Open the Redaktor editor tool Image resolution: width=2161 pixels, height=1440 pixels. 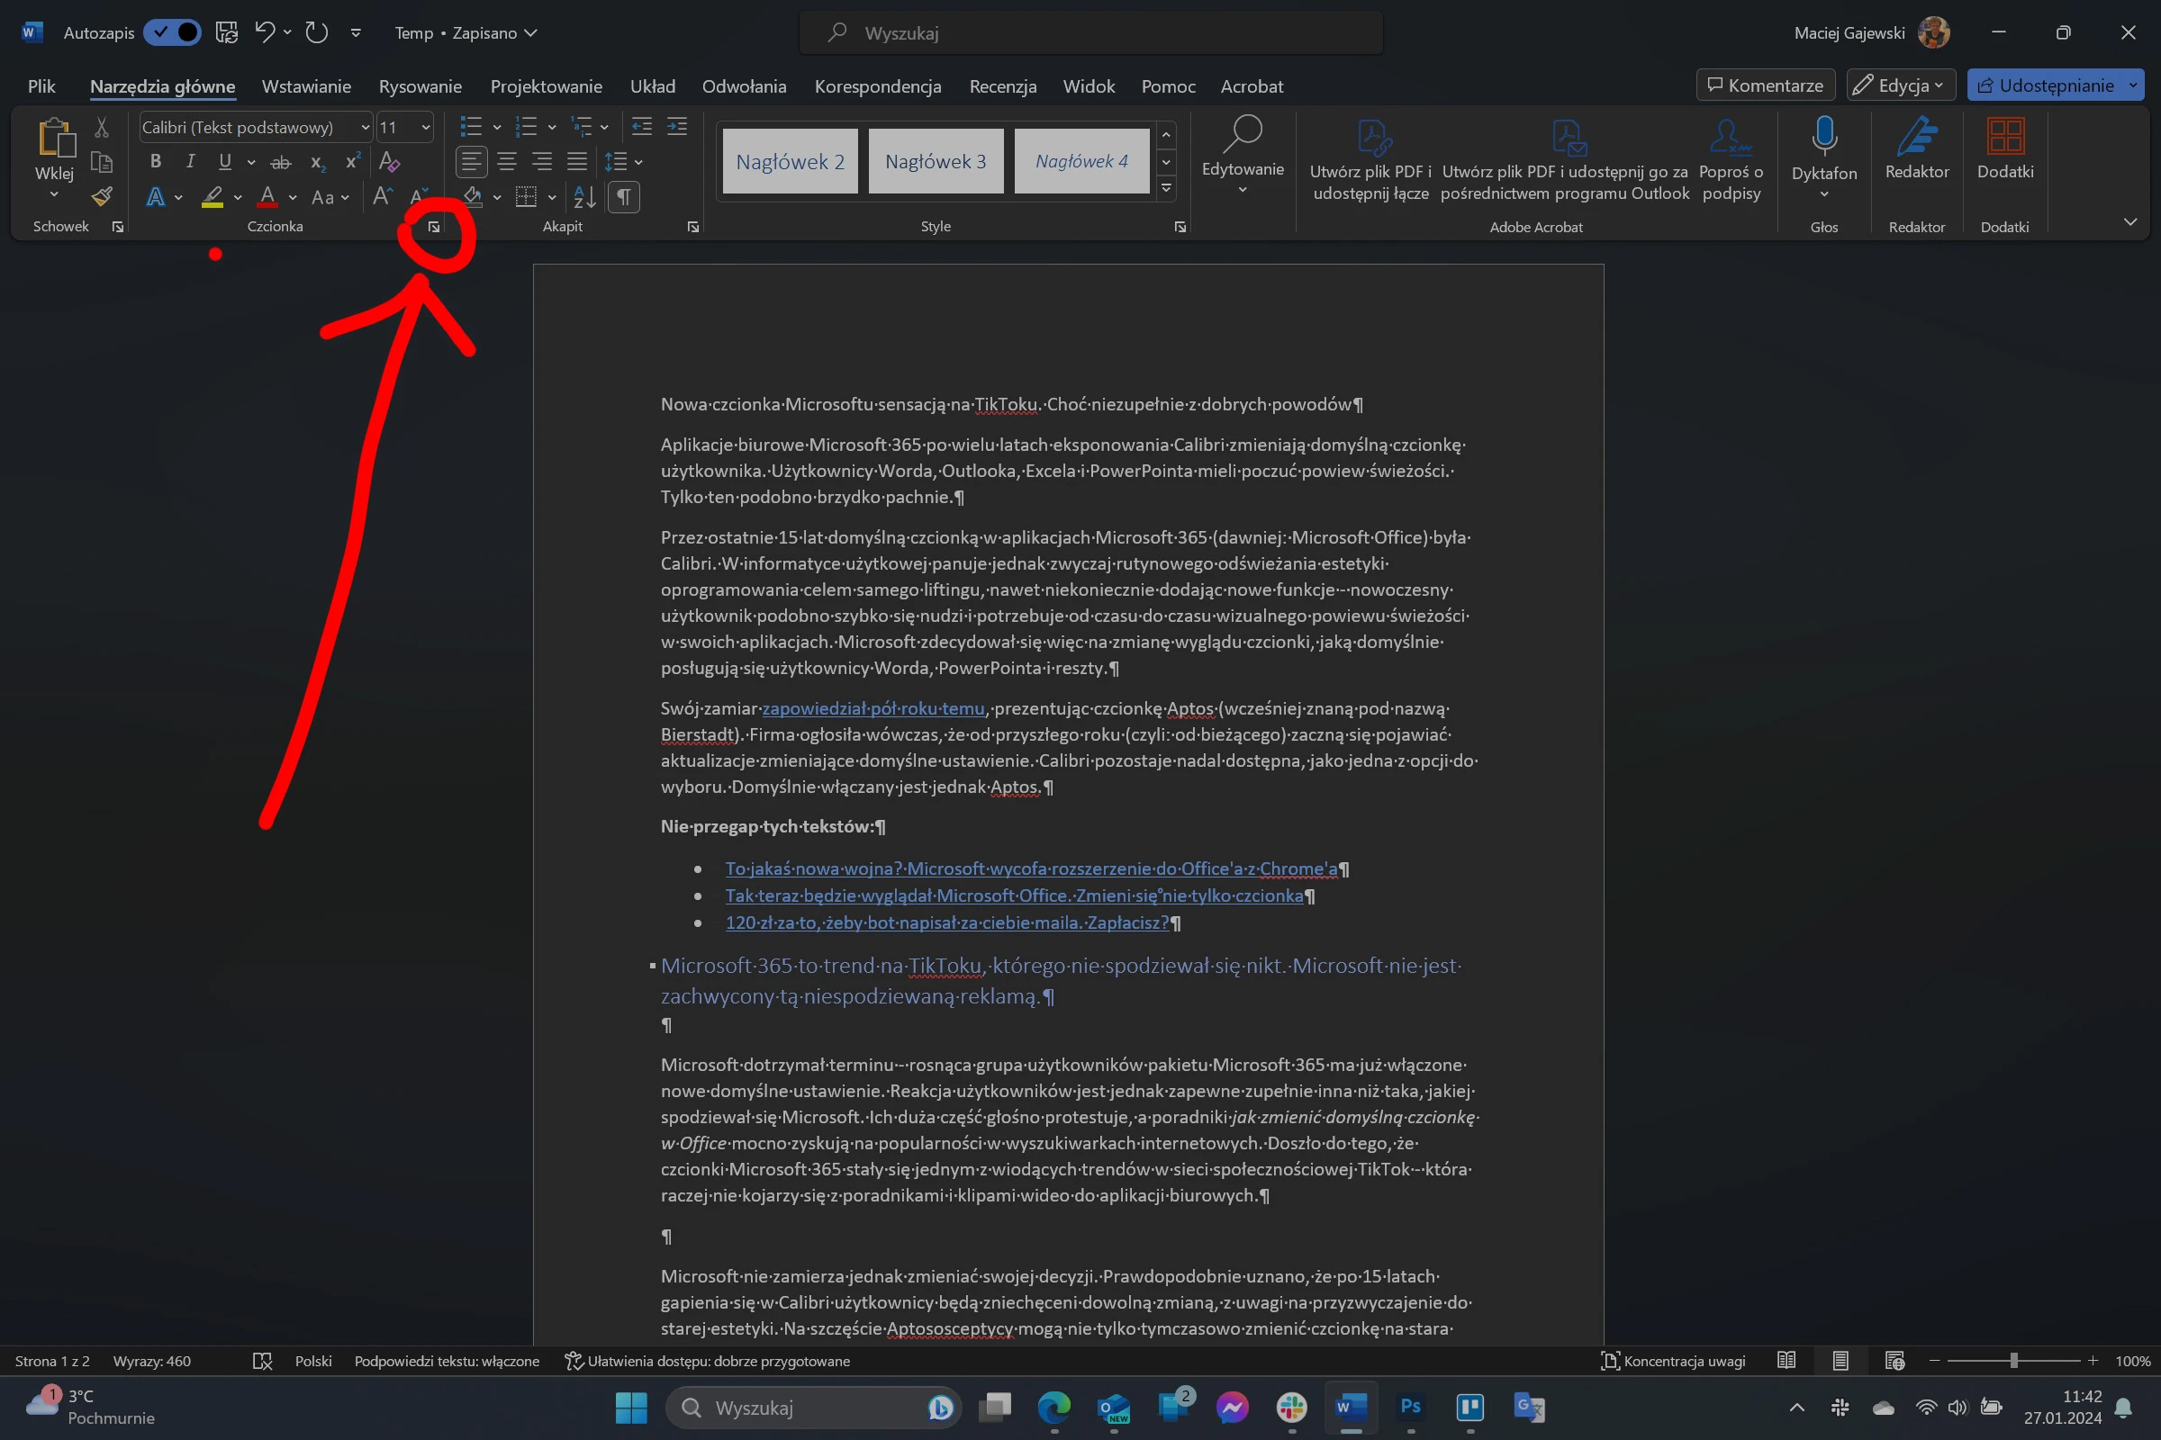point(1917,147)
